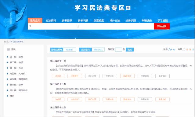Click 新旧对照 under 第三百四十一条
195x117 pixels.
92,76
